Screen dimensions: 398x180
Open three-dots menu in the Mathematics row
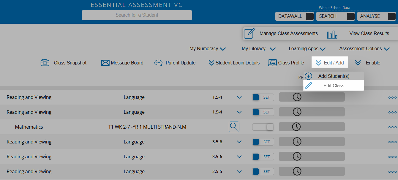tap(392, 127)
